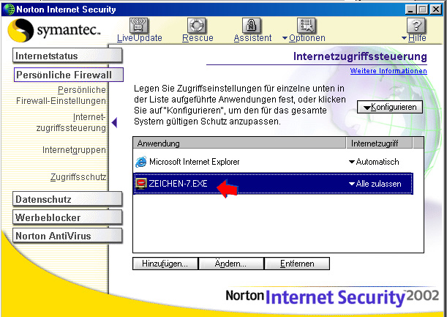Change Internet Explorer access from Automatisch

pos(374,162)
